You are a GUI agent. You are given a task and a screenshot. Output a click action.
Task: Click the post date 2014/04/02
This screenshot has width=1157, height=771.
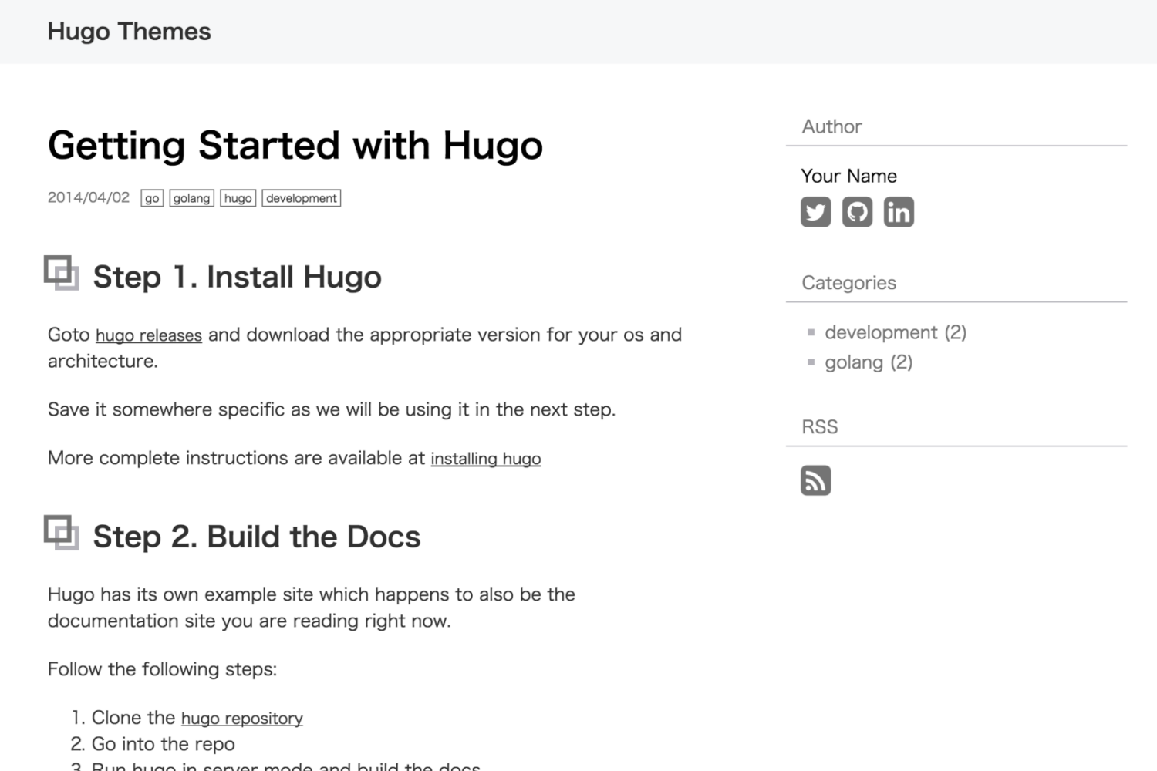(89, 197)
